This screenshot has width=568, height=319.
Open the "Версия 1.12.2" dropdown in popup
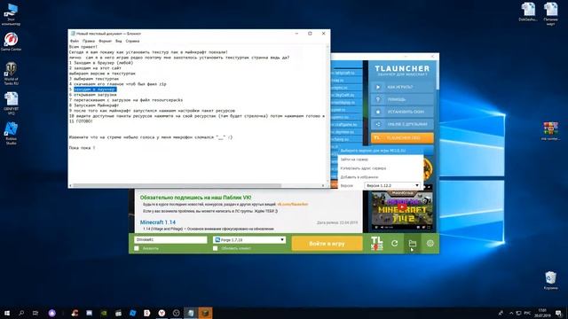392,185
